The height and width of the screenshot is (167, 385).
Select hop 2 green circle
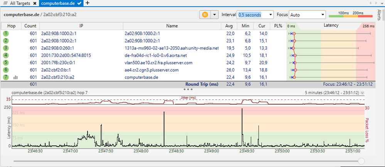[6, 41]
